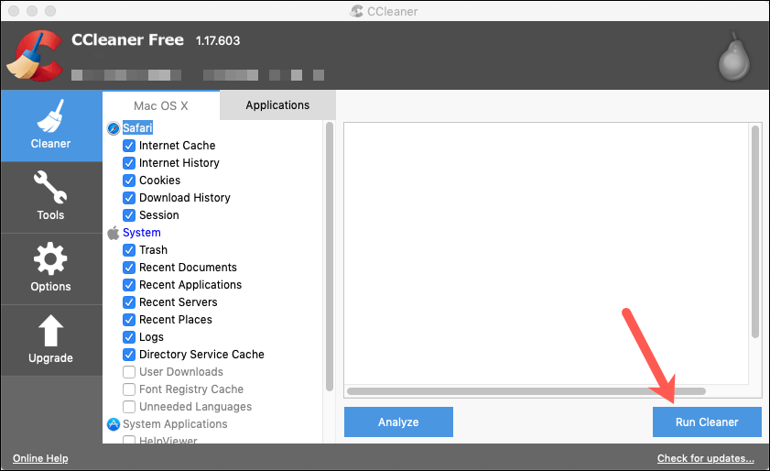Uncheck Directory Service Cache checkbox
This screenshot has height=471, width=770.
coord(129,355)
